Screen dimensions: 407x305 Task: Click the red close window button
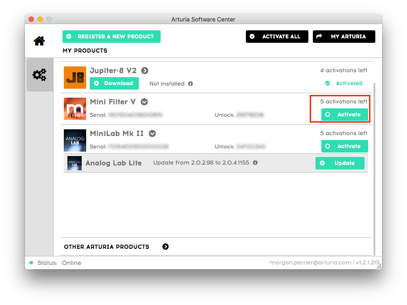(31, 19)
